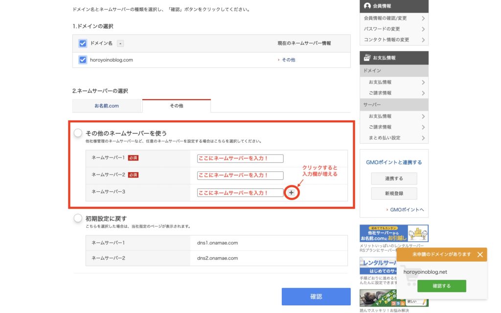
Task: Toggle the select-all domain checkbox in header
Action: click(x=83, y=44)
